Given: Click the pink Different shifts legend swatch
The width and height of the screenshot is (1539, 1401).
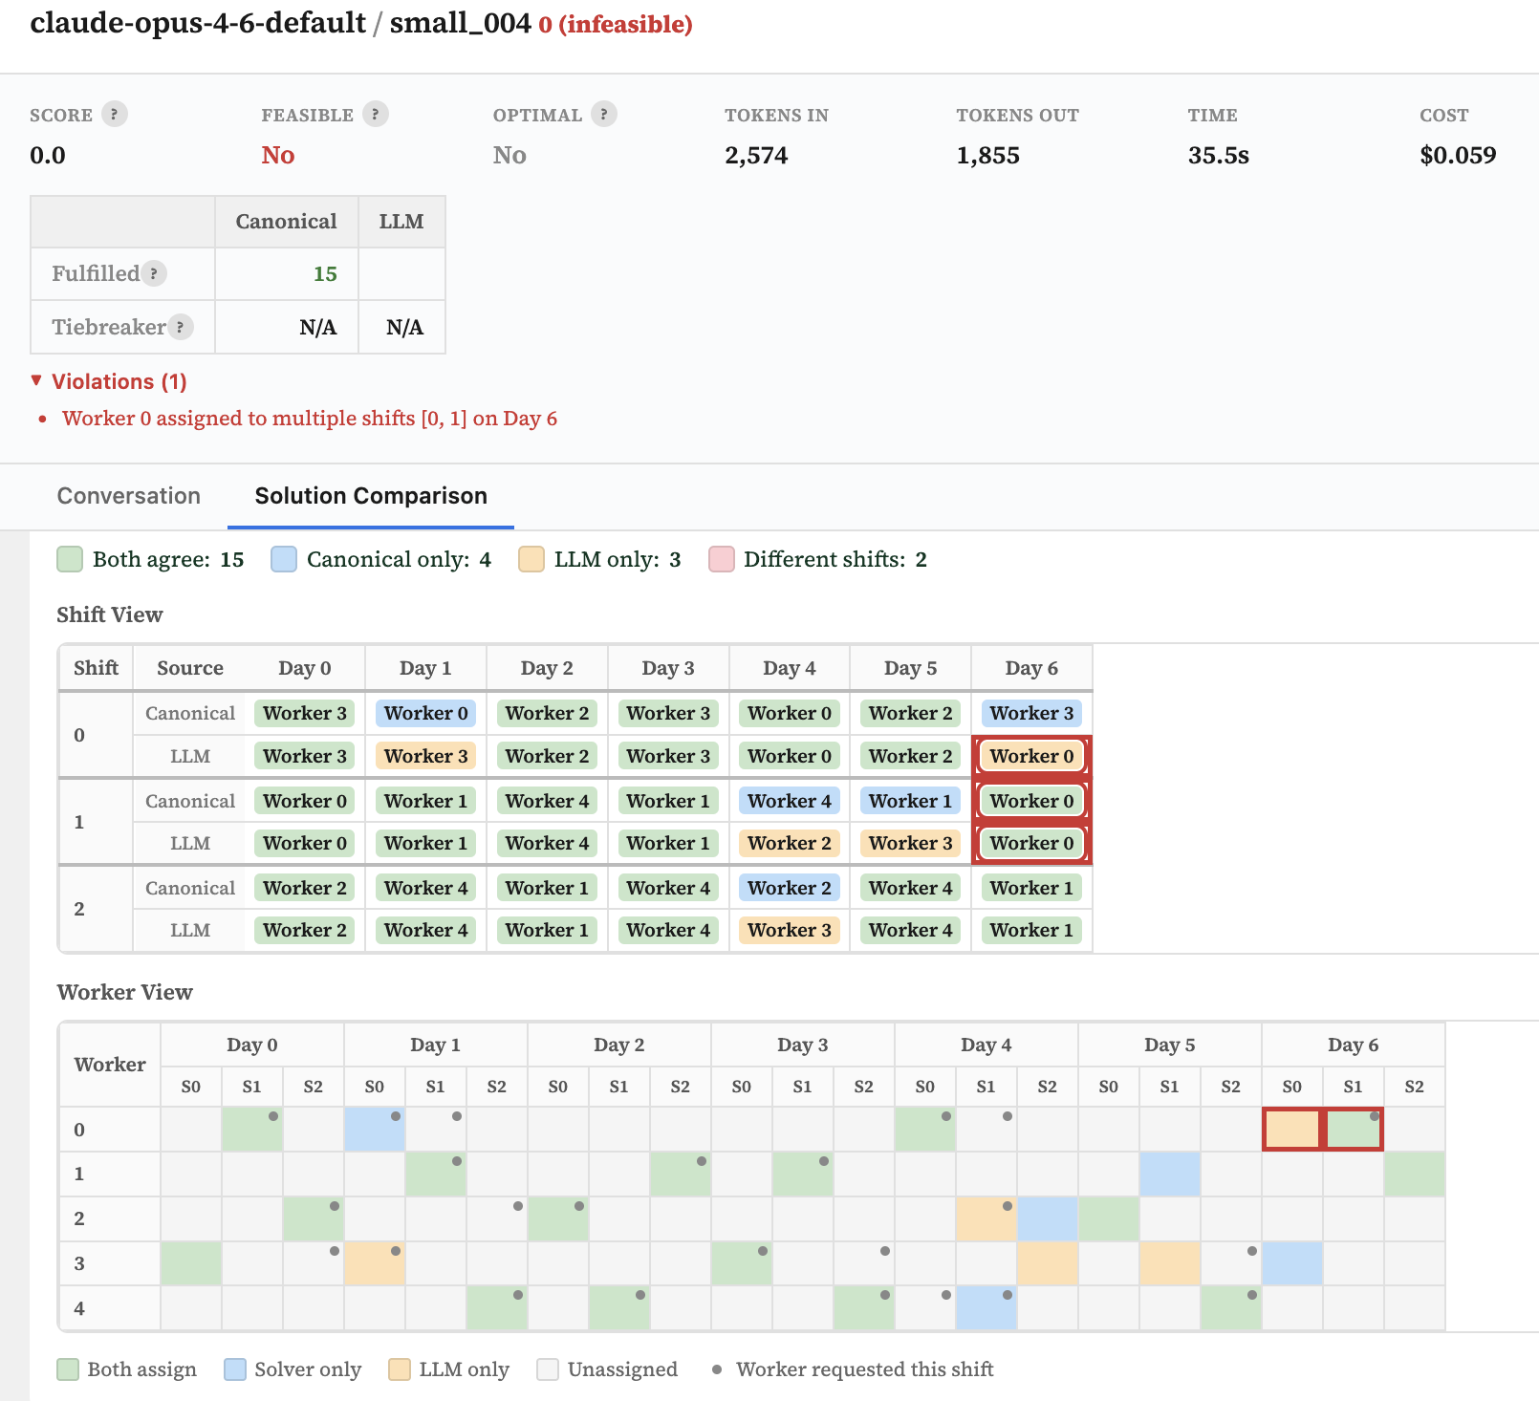Looking at the screenshot, I should coord(722,559).
